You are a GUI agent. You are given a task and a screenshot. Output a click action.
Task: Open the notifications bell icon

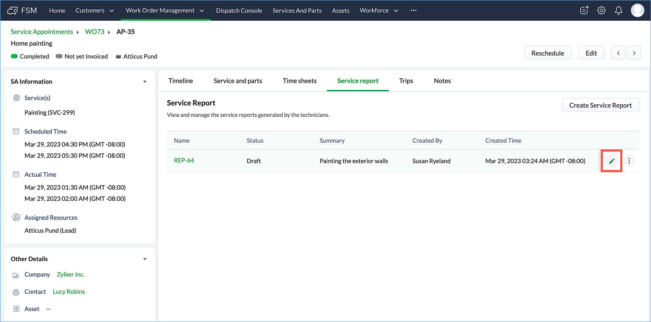tap(618, 10)
